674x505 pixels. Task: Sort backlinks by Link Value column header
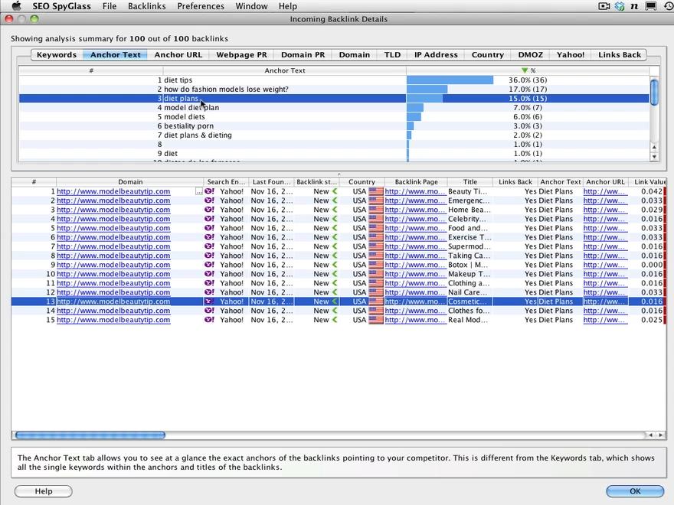click(648, 181)
